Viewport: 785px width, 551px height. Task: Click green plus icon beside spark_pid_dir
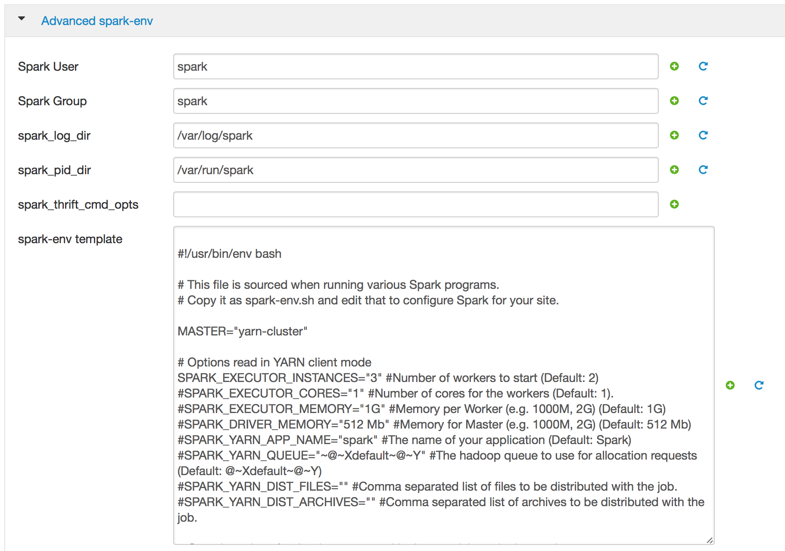(x=674, y=170)
